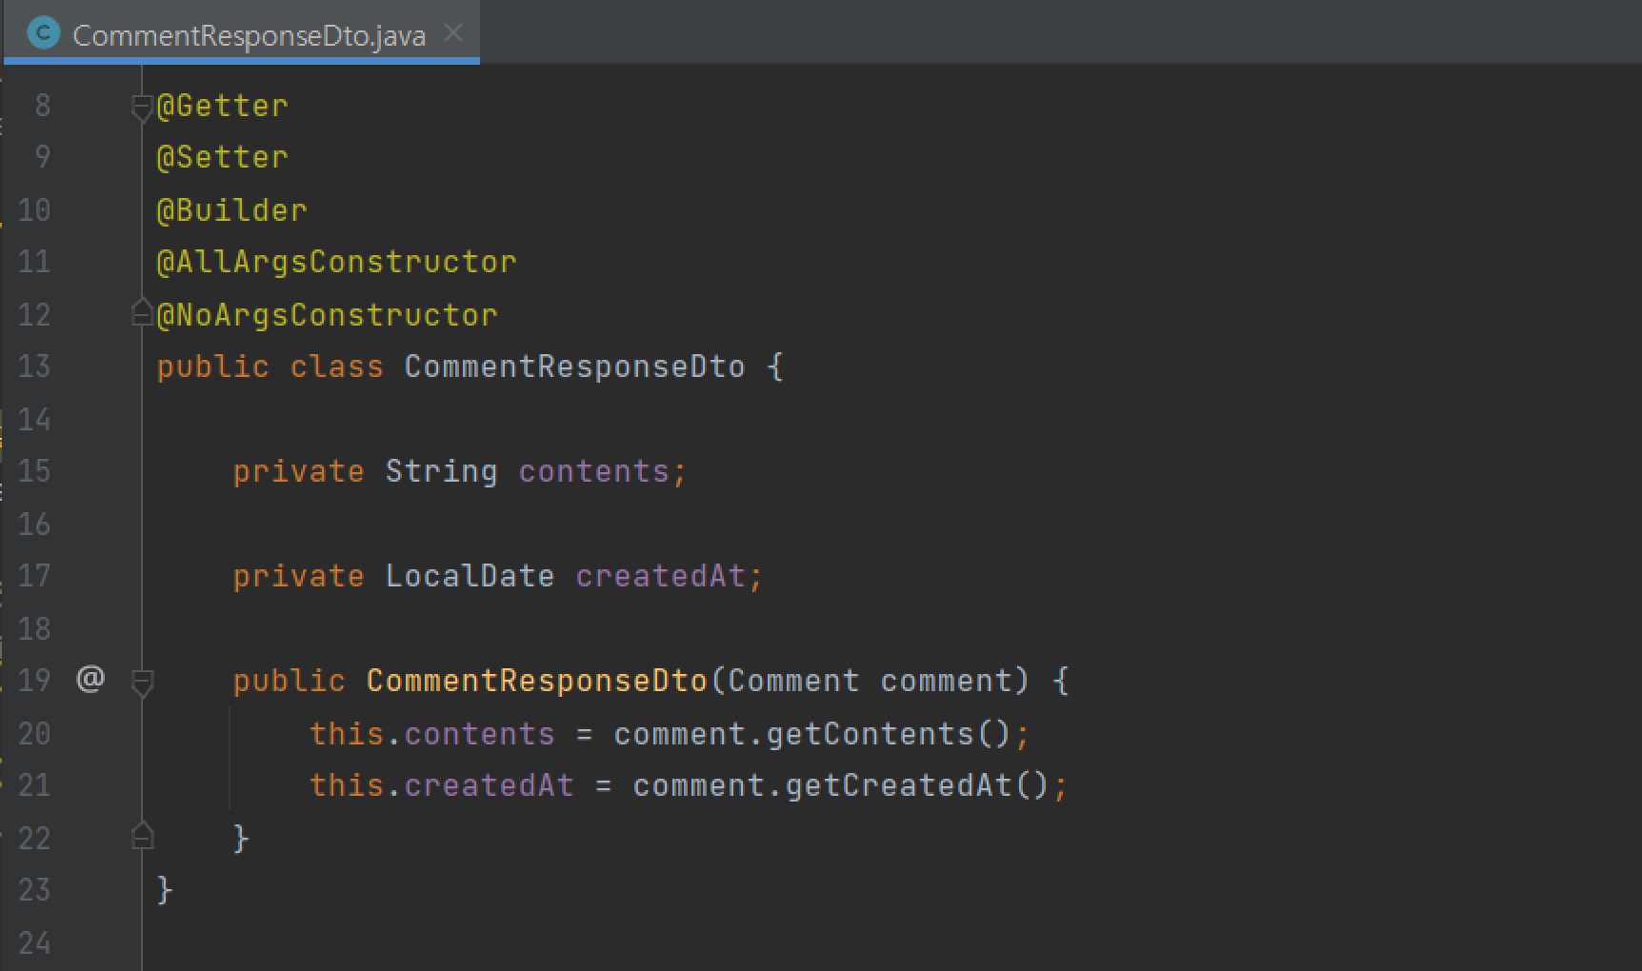Click class name CommentResponseDto on line 13

574,367
